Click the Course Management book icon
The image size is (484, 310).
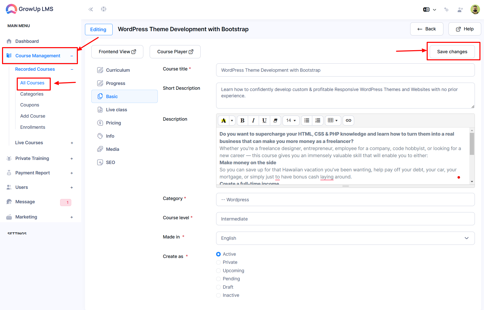[9, 56]
